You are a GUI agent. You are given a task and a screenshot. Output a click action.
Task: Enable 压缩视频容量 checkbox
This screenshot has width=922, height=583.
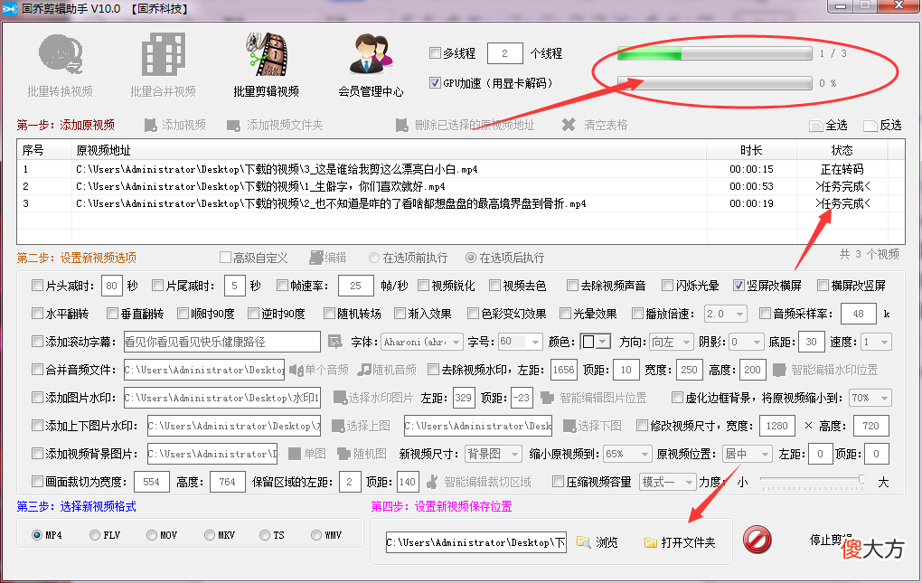tap(558, 482)
